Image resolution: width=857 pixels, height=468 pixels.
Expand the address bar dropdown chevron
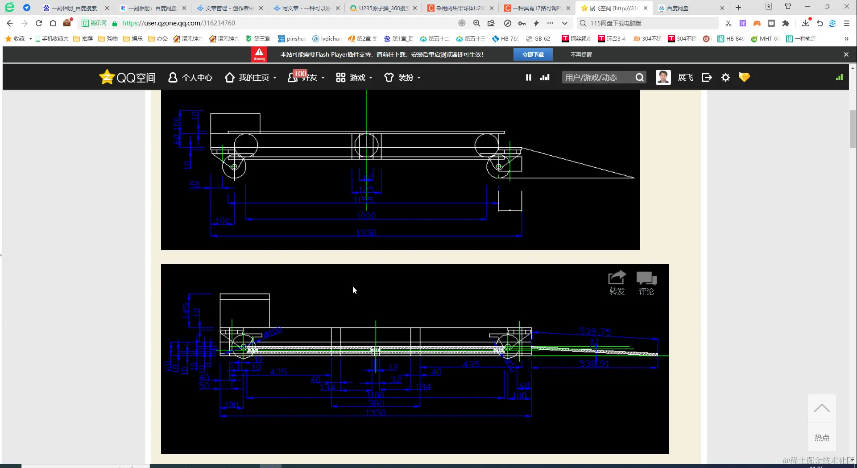pos(565,23)
